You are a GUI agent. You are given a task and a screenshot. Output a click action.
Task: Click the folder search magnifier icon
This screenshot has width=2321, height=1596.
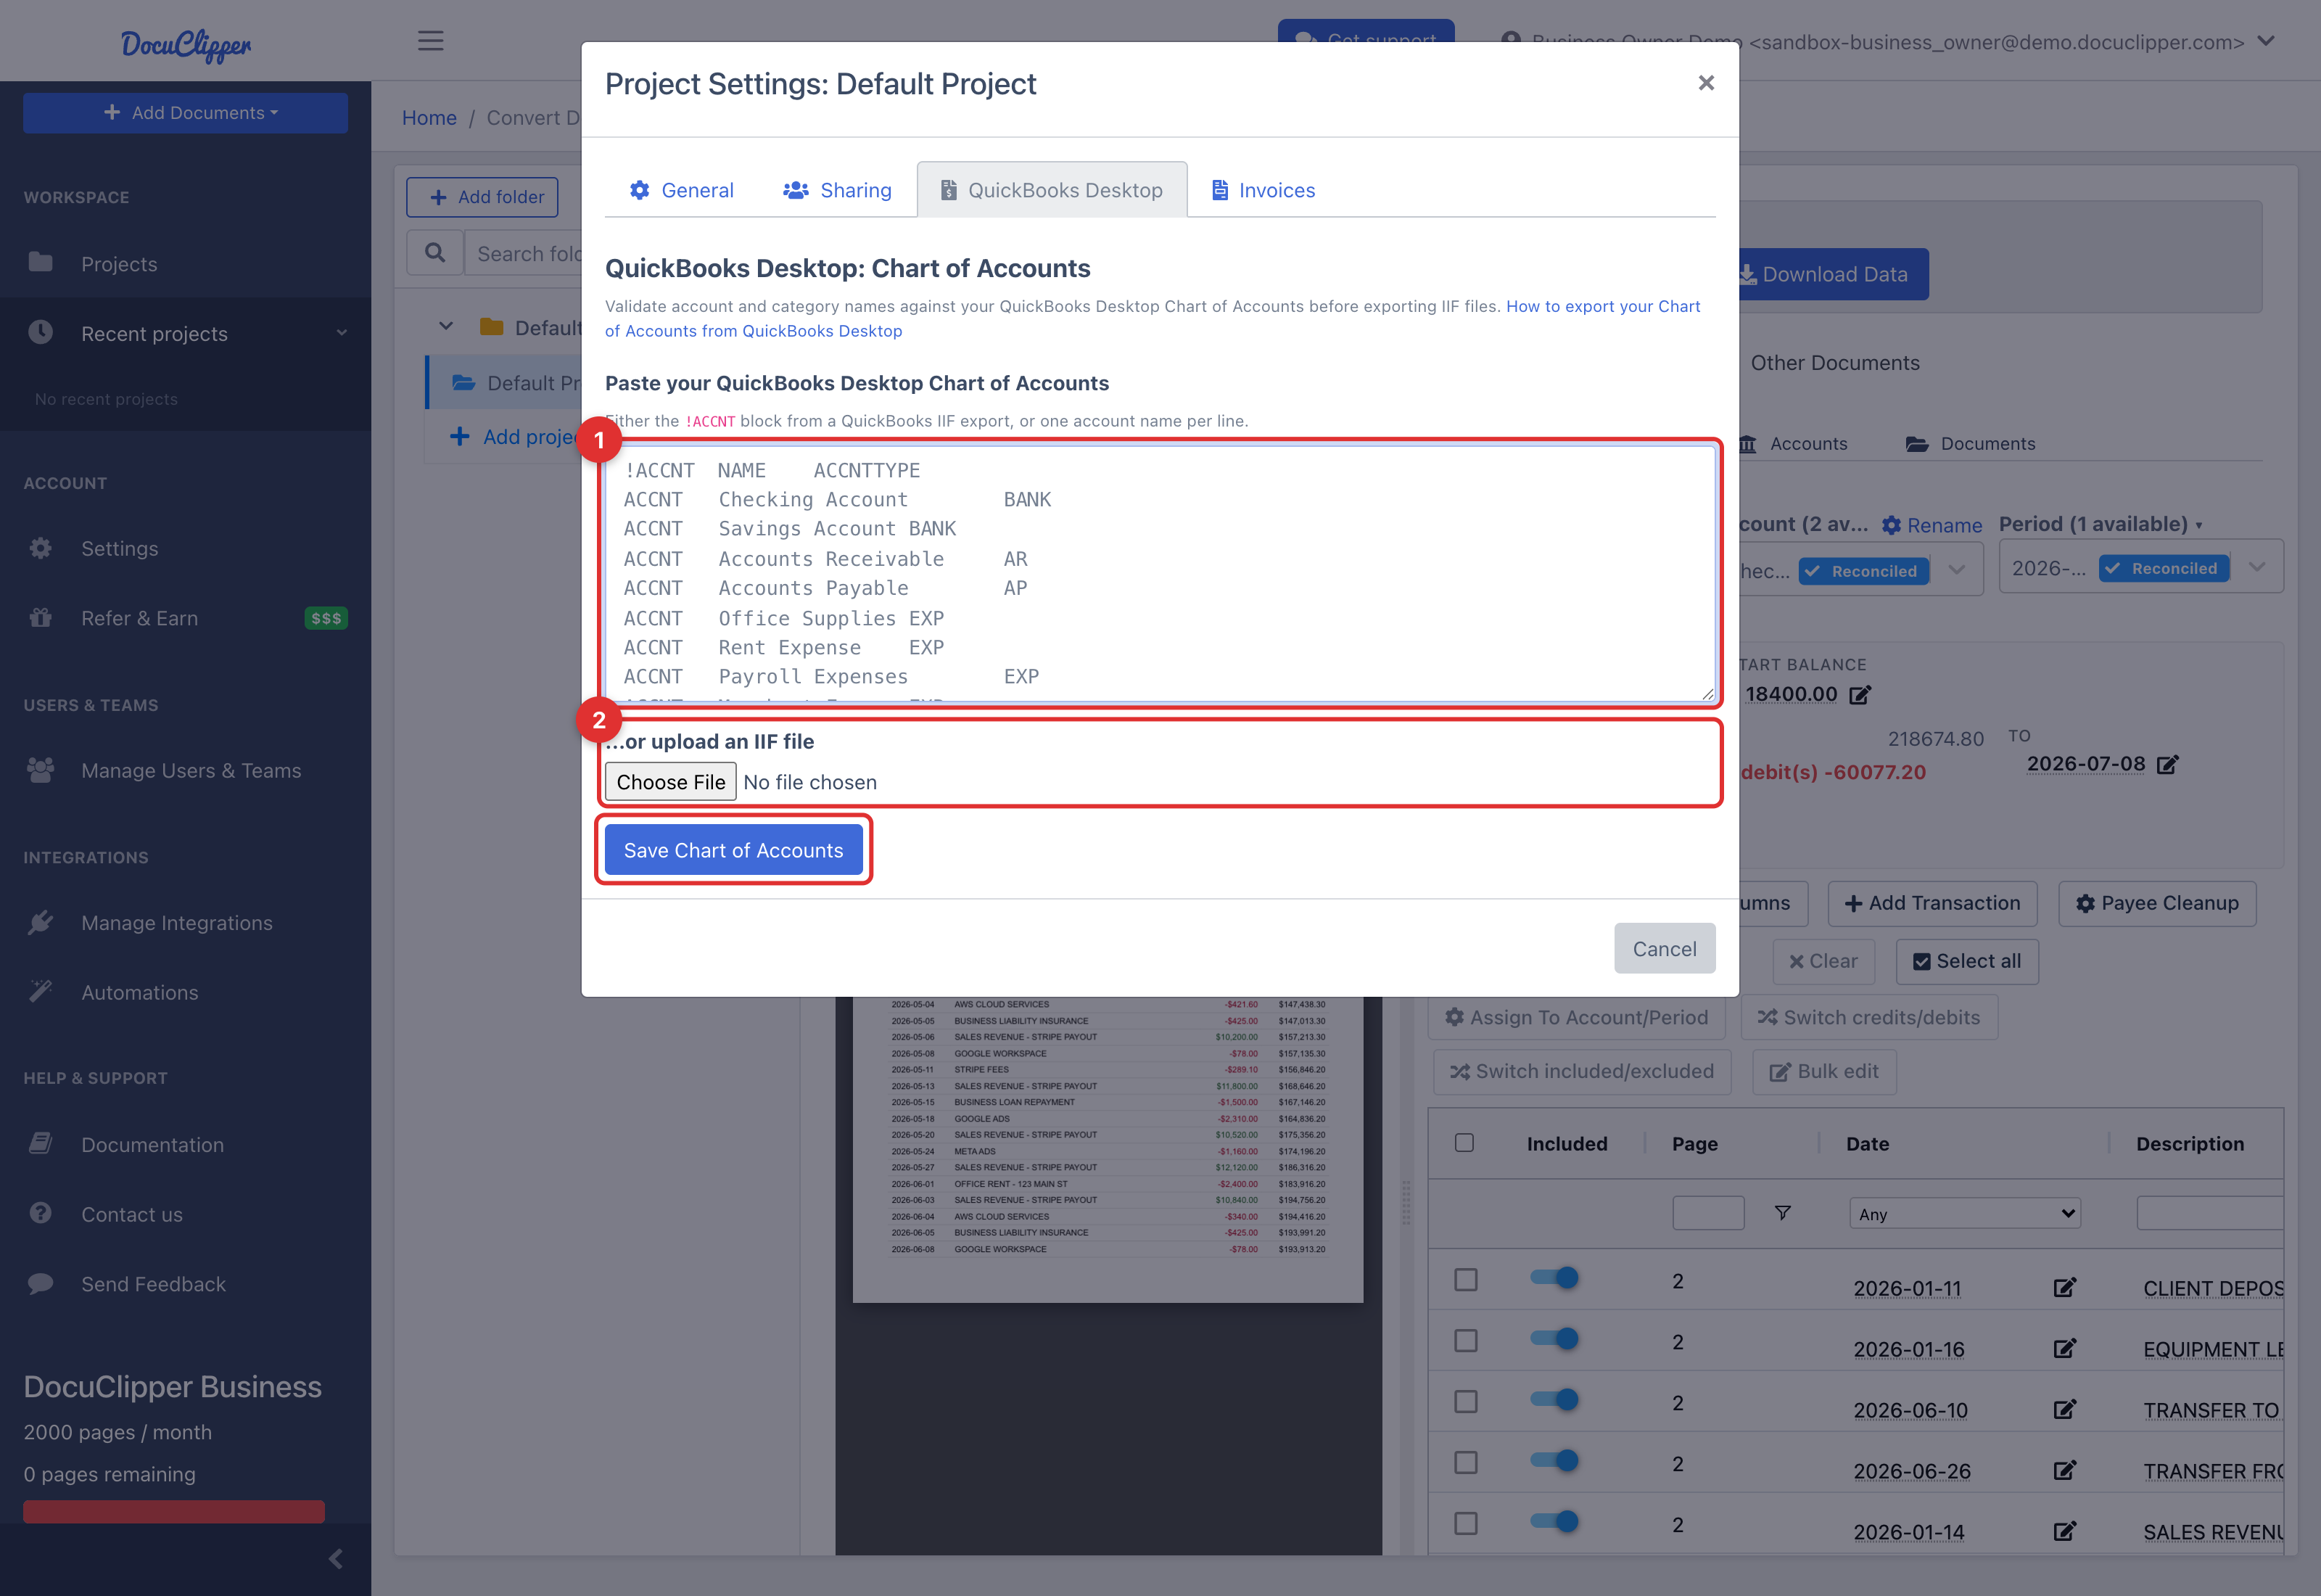click(434, 253)
